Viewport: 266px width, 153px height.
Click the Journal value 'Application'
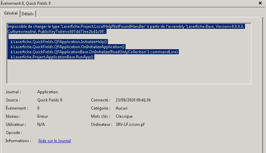coord(47,92)
